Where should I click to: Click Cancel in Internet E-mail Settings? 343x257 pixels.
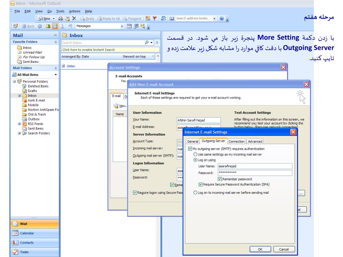[284, 249]
